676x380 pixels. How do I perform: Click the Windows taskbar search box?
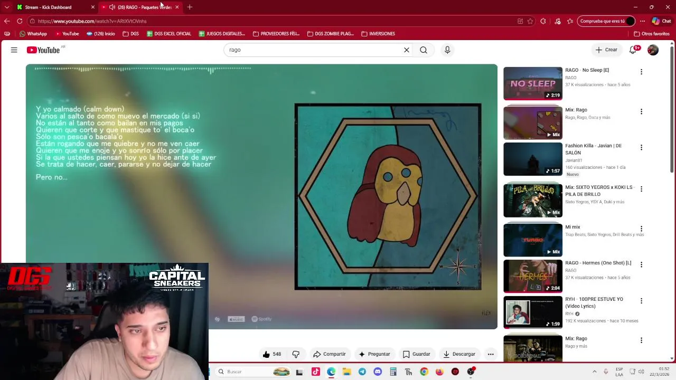coord(253,372)
